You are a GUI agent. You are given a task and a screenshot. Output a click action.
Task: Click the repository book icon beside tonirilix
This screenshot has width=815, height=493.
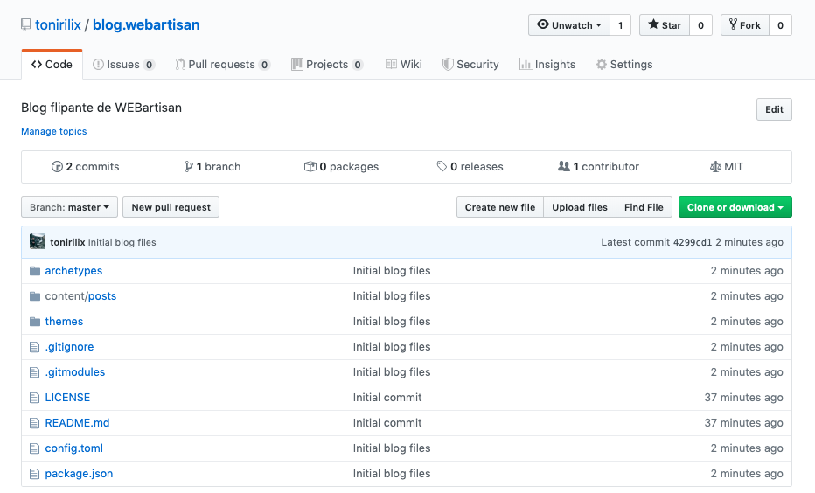(x=25, y=24)
